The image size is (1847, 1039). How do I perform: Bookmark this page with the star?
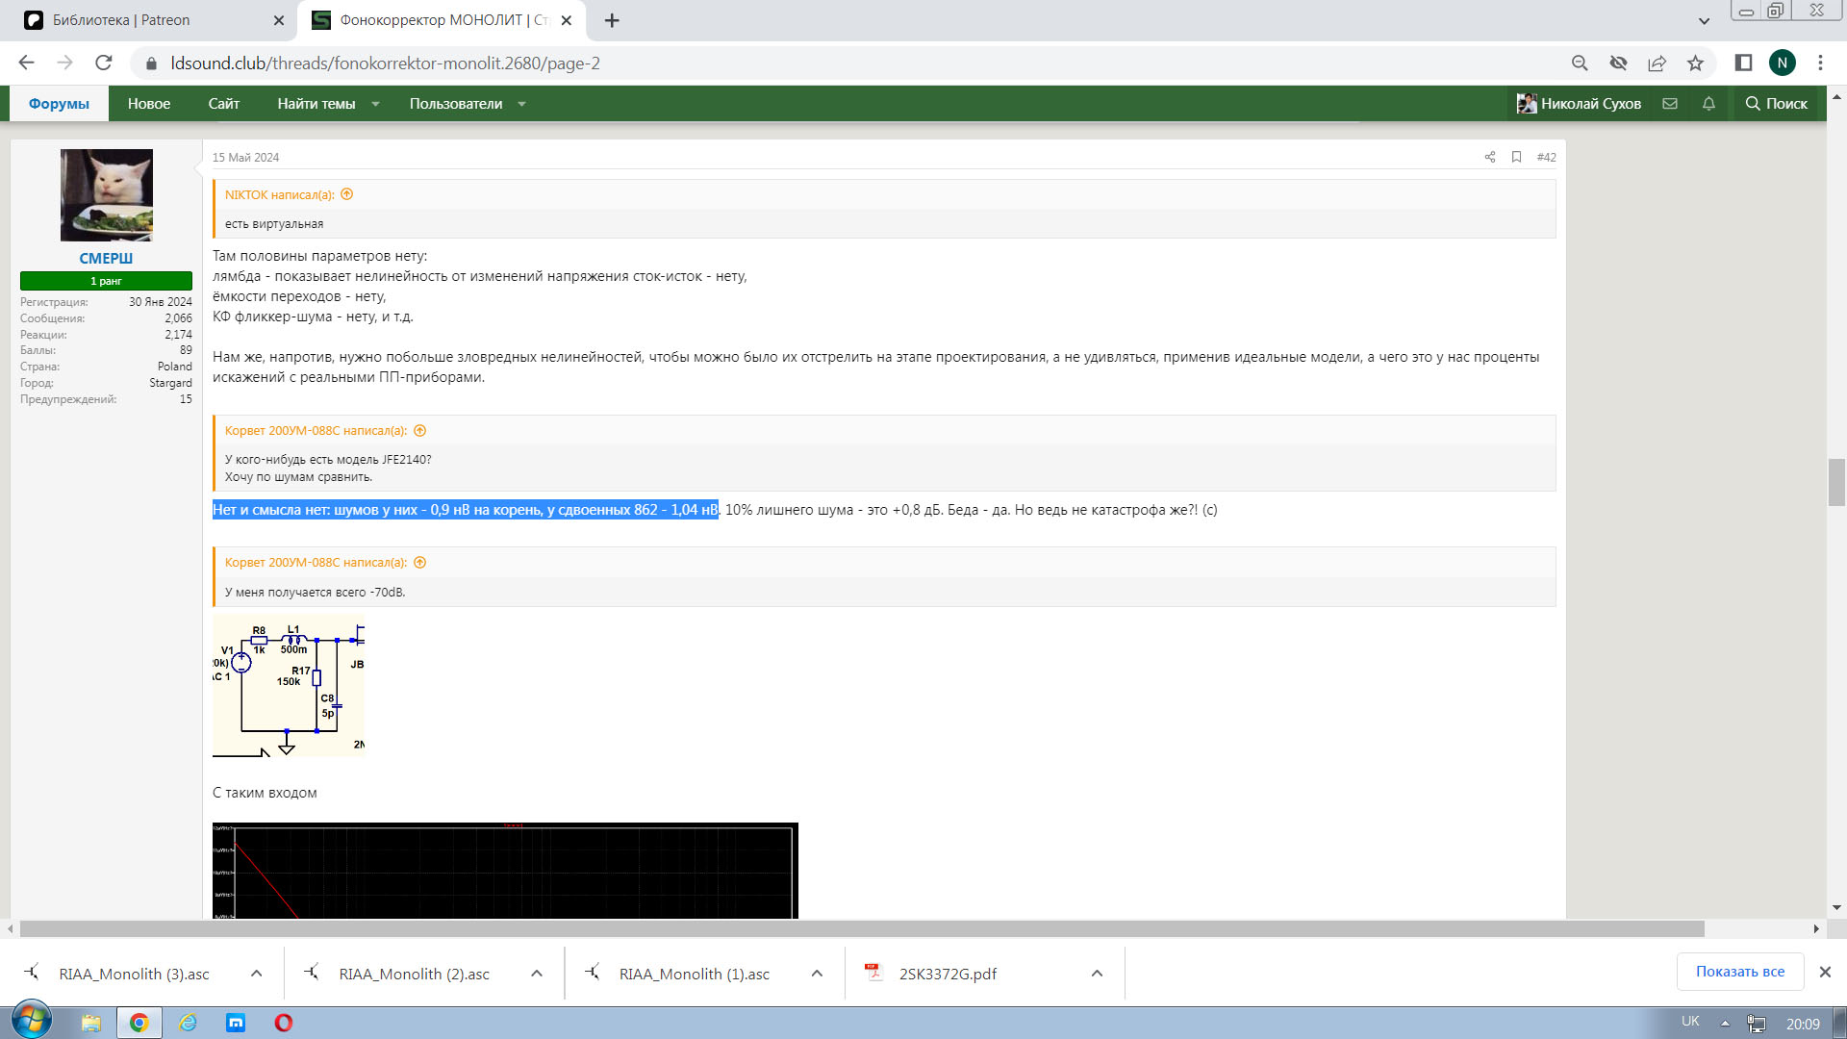coord(1695,63)
